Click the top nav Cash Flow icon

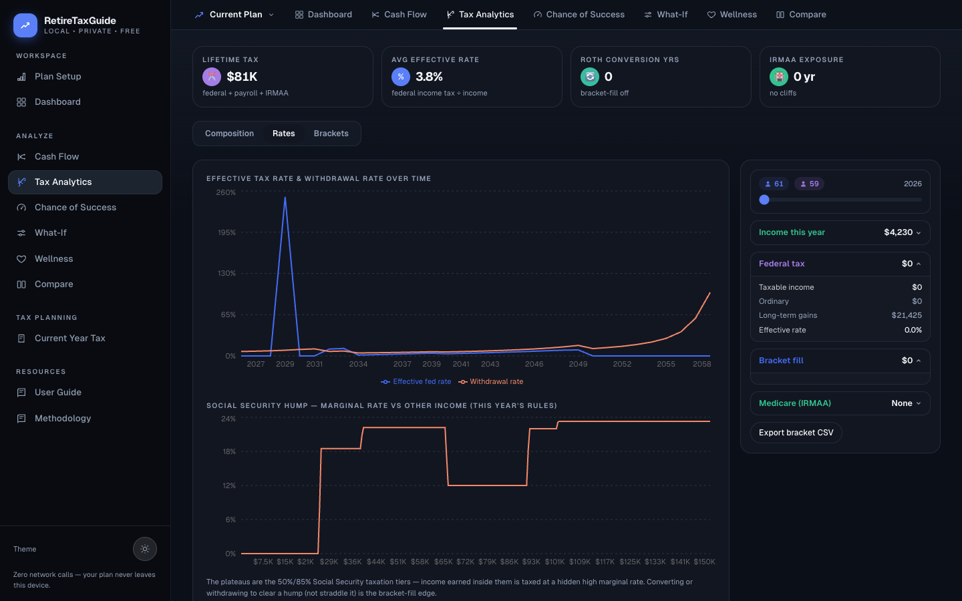click(x=375, y=15)
